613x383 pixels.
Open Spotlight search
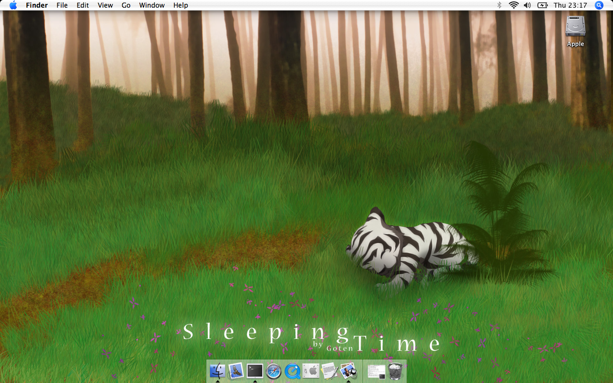(599, 5)
